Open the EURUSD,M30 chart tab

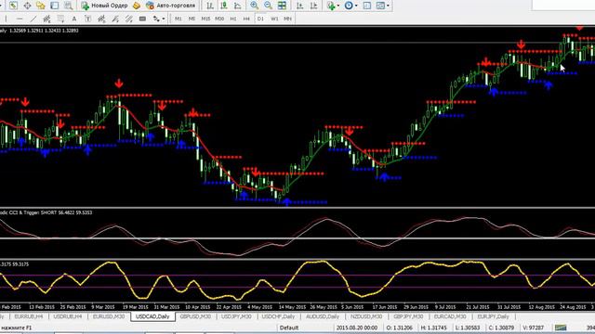[109, 316]
